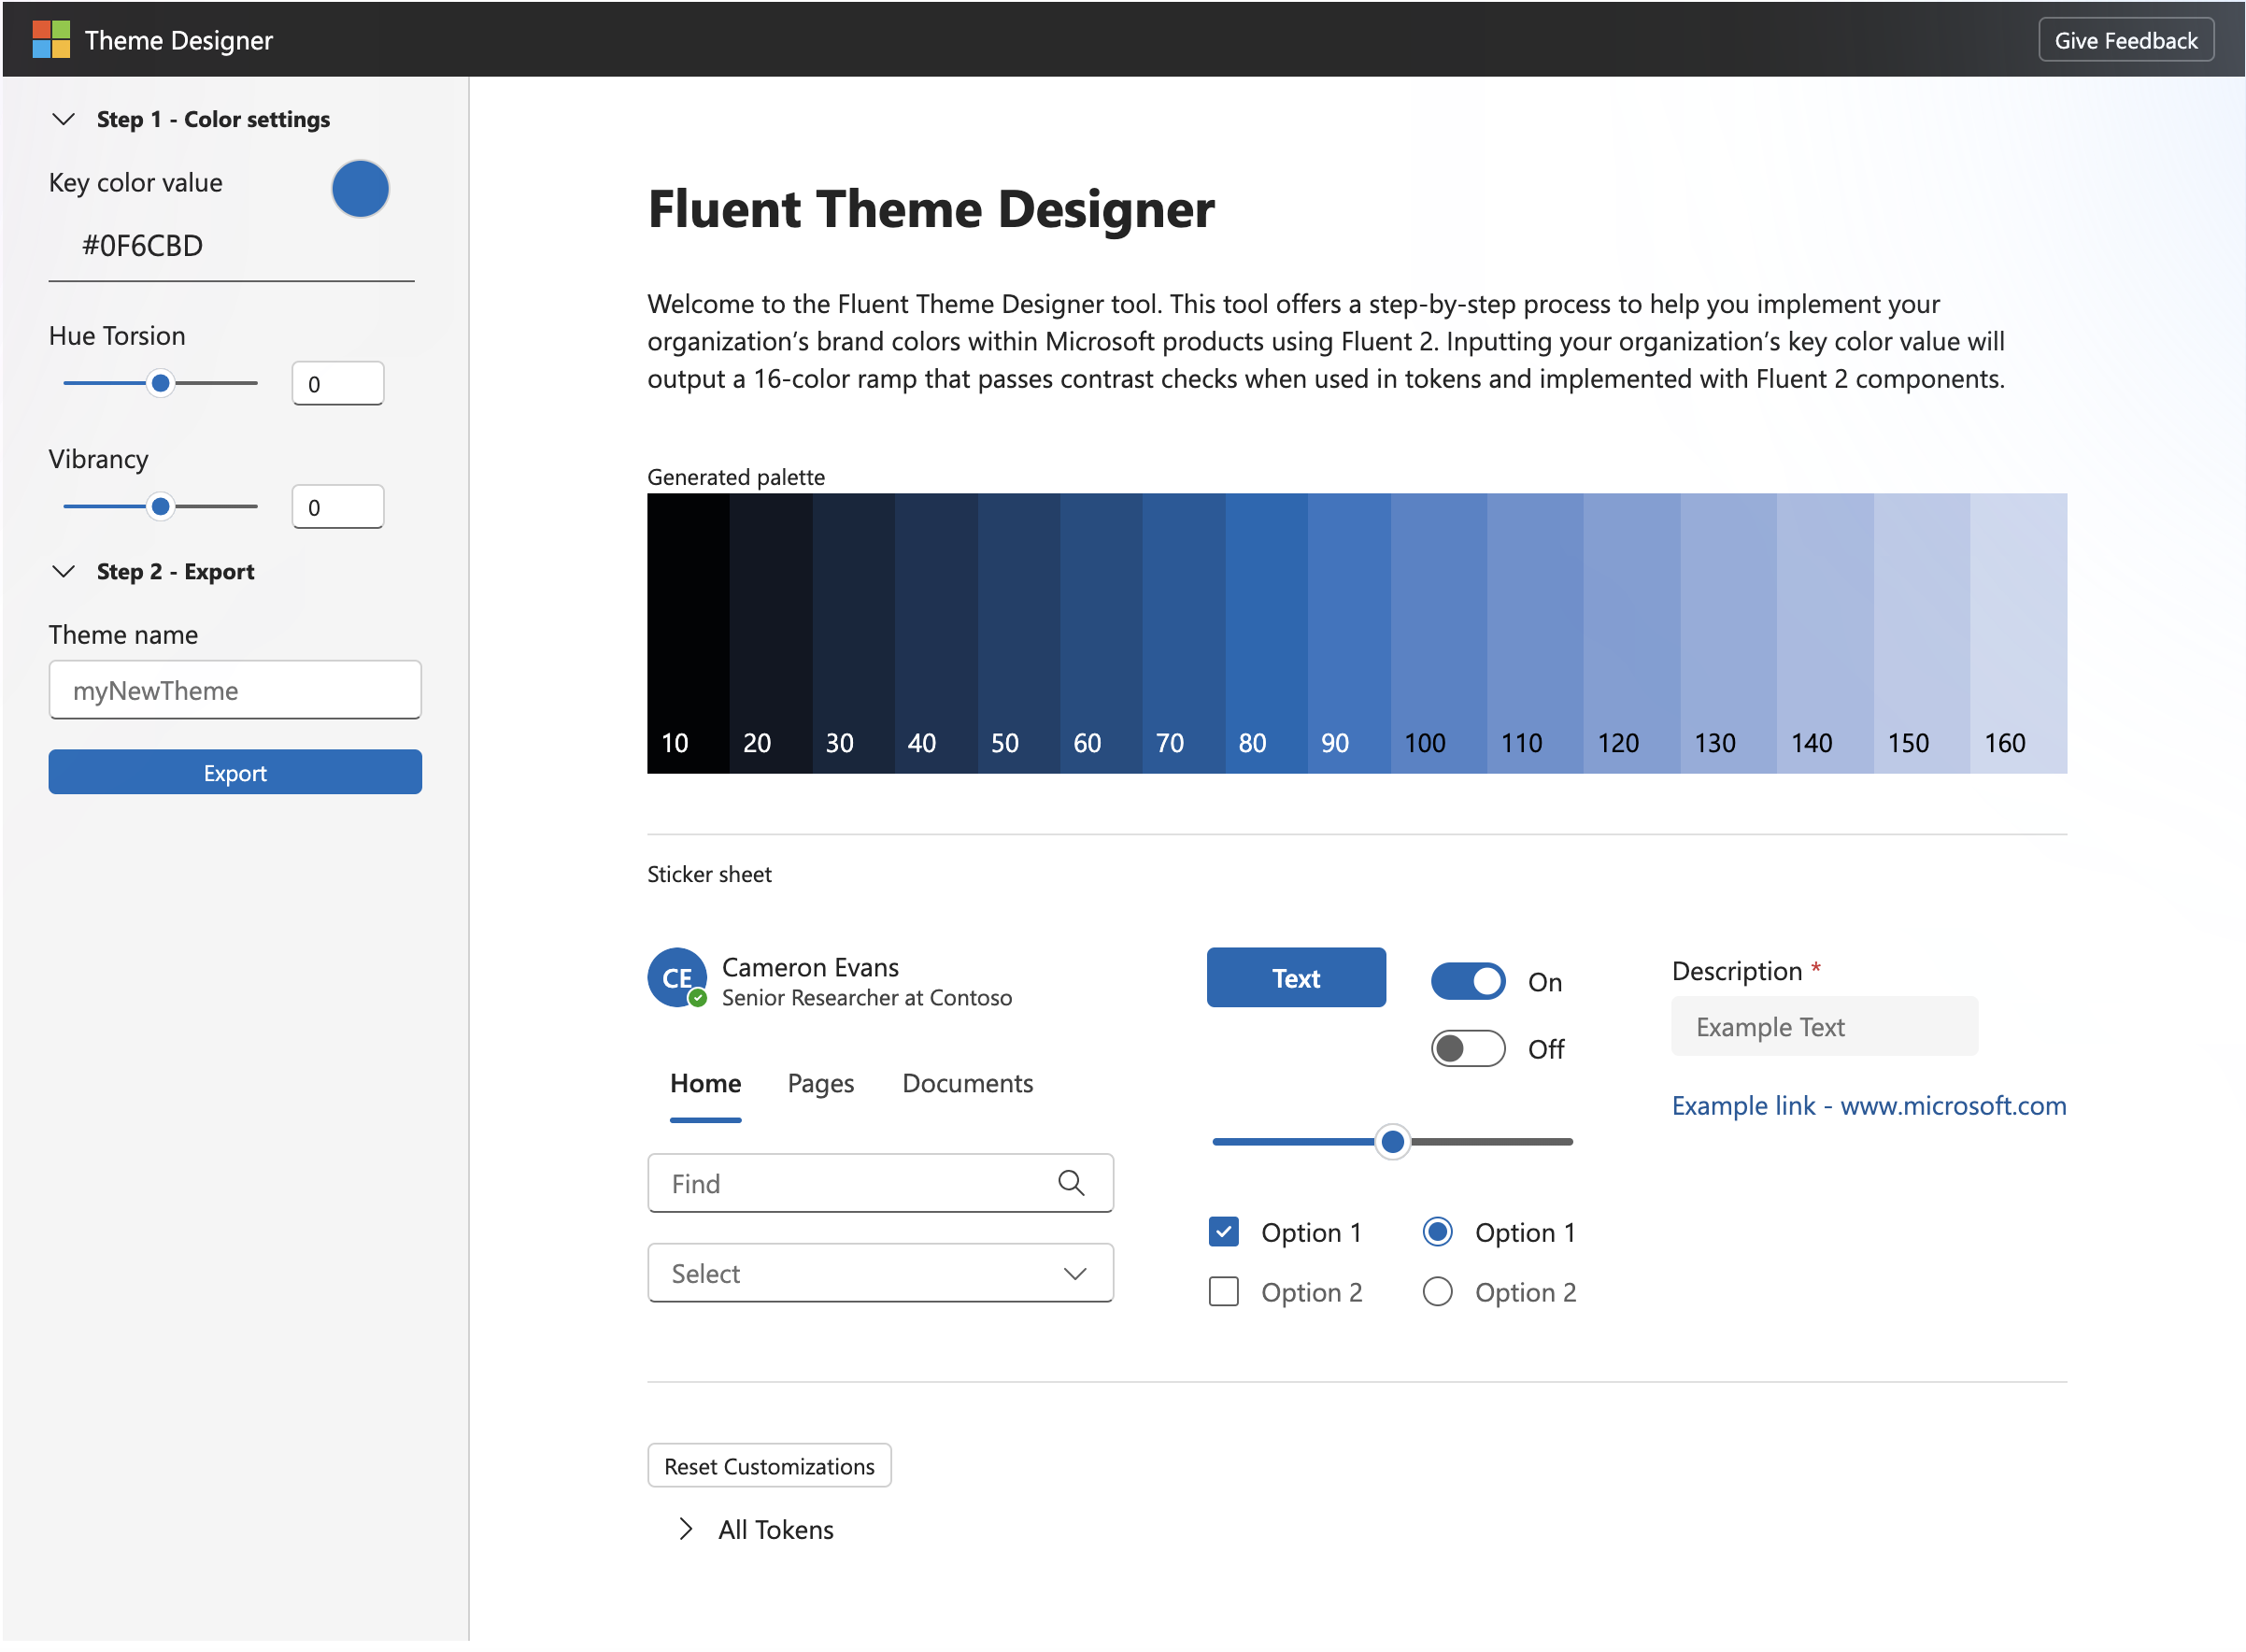Click the key color hex value field
2246x1652 pixels.
[231, 245]
